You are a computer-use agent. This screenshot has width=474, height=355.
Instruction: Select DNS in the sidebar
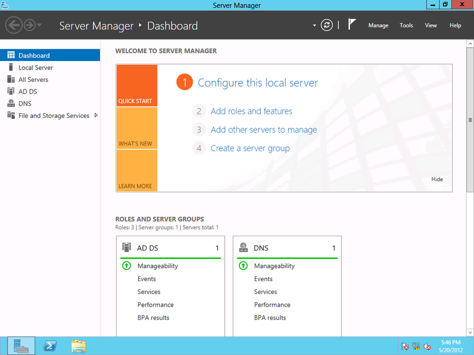(50, 104)
